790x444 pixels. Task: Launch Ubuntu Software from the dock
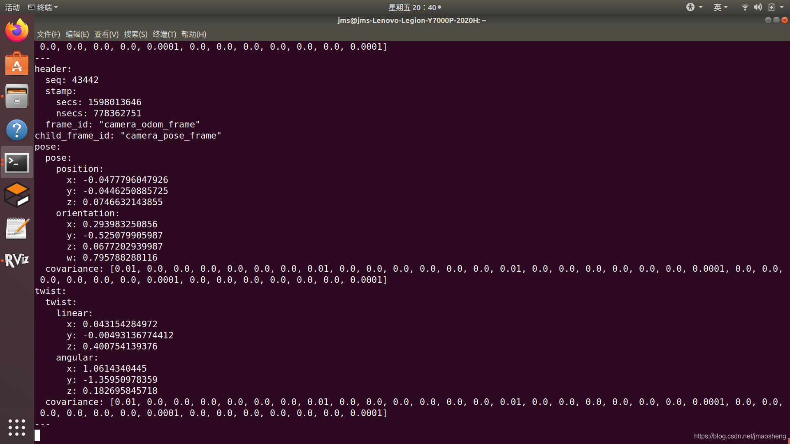click(17, 64)
